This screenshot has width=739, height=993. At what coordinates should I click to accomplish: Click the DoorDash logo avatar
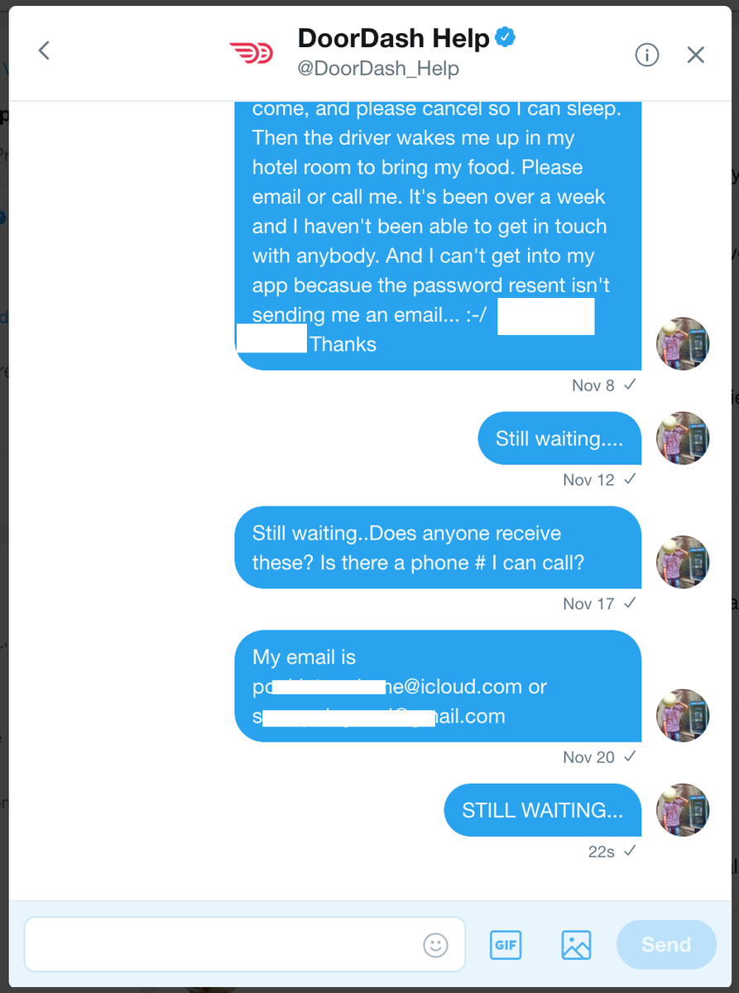tap(251, 54)
